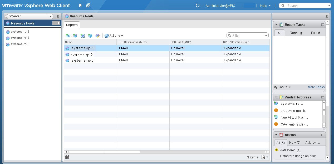Click the refresh icon in the top bar

pos(197,5)
